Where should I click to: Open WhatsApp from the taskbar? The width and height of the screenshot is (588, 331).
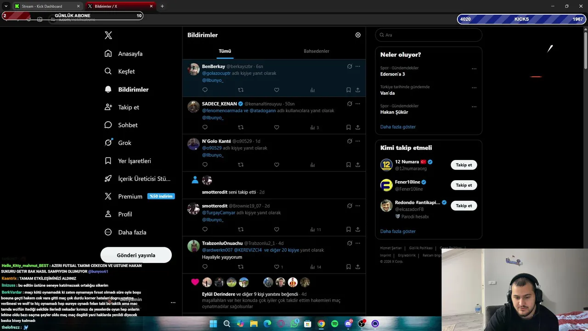[x=294, y=324]
